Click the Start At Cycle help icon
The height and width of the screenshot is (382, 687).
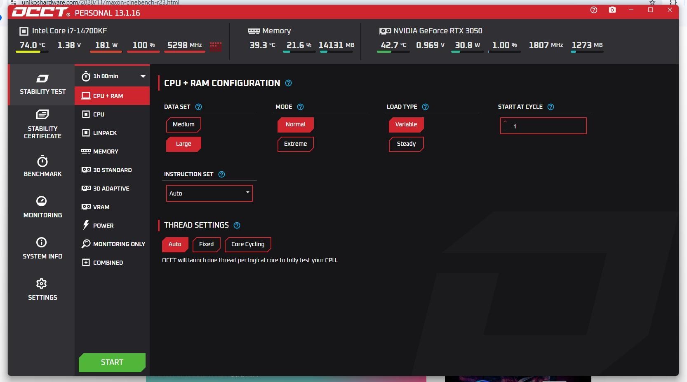point(551,107)
